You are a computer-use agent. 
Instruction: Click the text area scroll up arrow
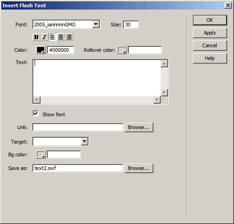click(x=164, y=64)
